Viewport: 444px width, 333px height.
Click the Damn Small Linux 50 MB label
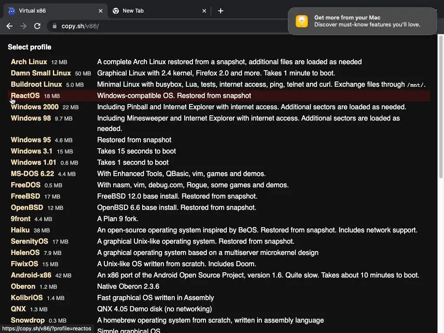(83, 74)
